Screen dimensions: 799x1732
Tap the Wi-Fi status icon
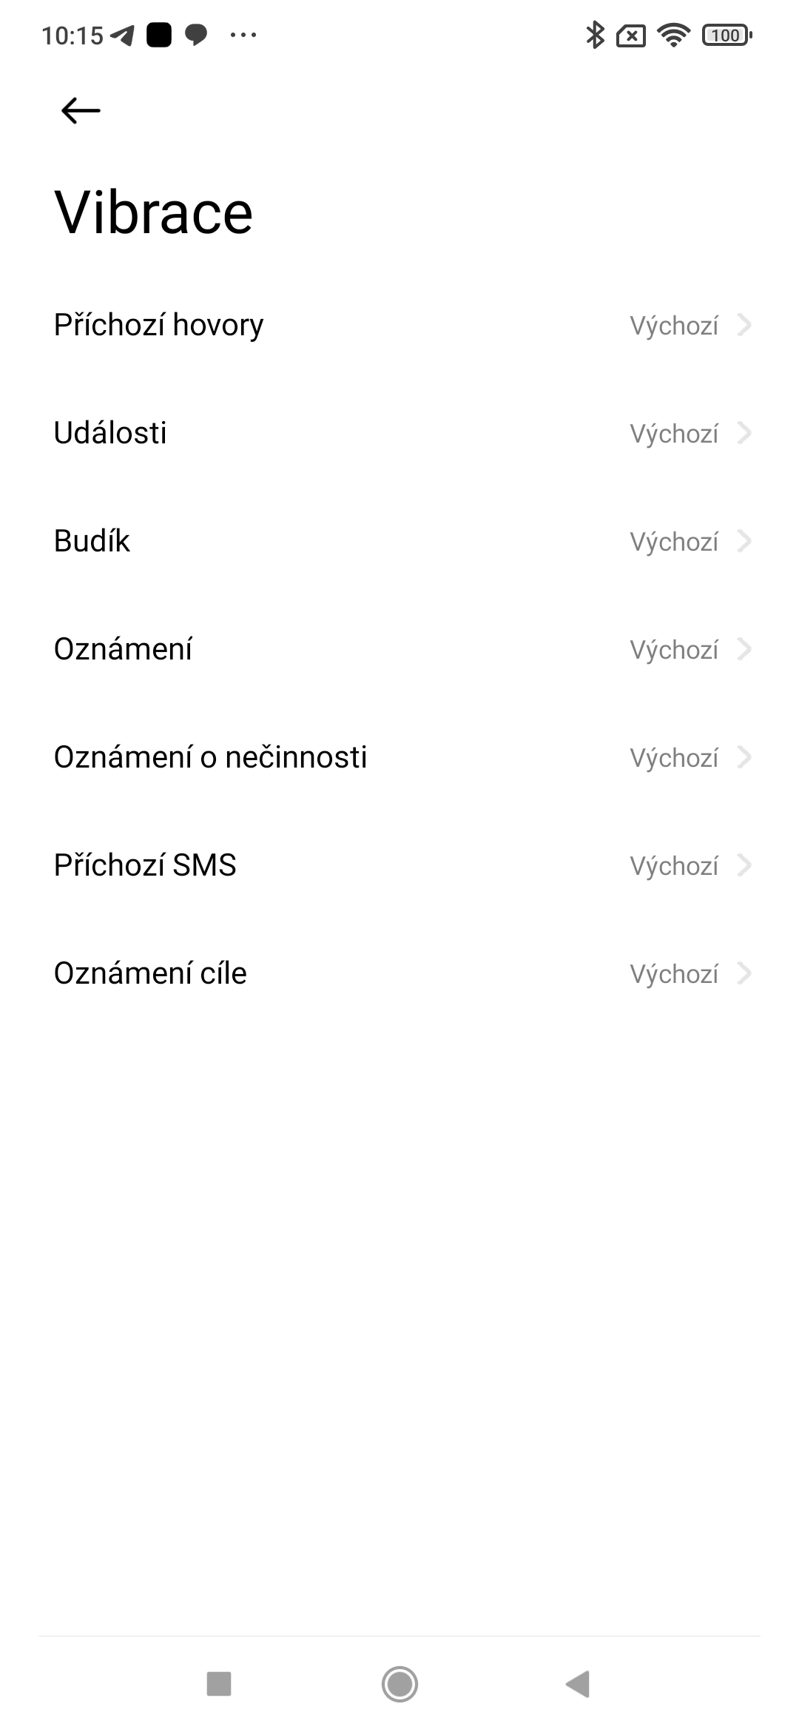673,35
